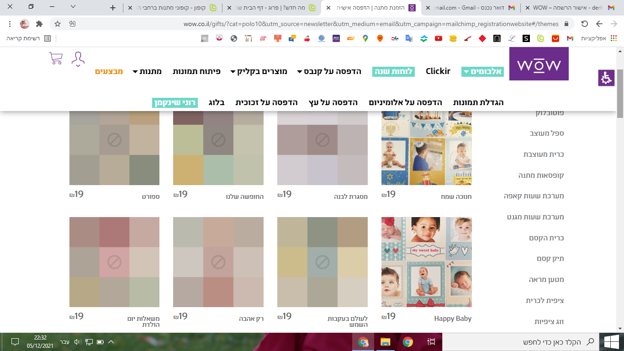Open the רוני שינקמן menu item
This screenshot has width=624, height=351.
pos(175,102)
